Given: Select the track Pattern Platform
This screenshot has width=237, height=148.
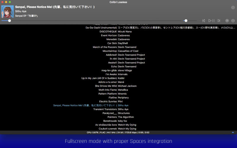Looking at the screenshot, I should tap(108, 94).
